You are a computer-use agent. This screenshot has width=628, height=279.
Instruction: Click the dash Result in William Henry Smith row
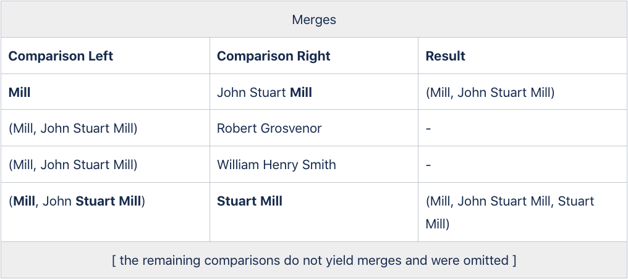(x=429, y=165)
